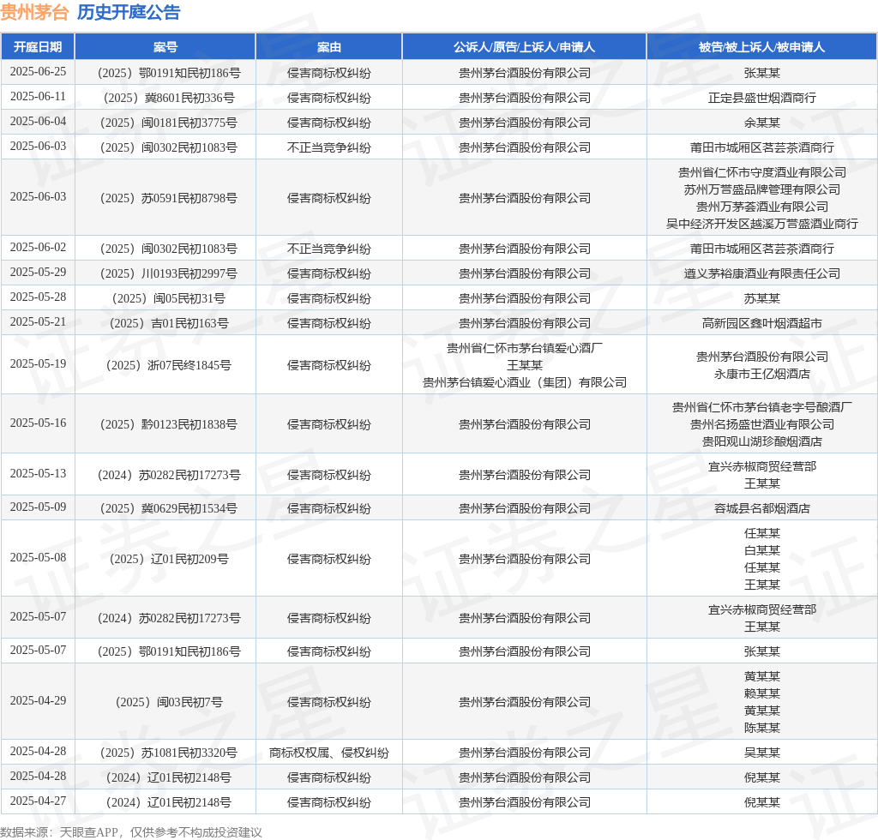Click the date 2025-05-13
Screen dimensions: 878x840
pos(38,473)
